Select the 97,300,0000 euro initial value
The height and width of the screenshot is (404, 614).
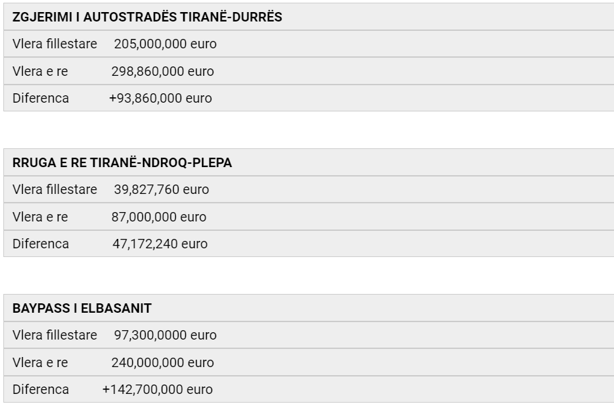click(165, 335)
